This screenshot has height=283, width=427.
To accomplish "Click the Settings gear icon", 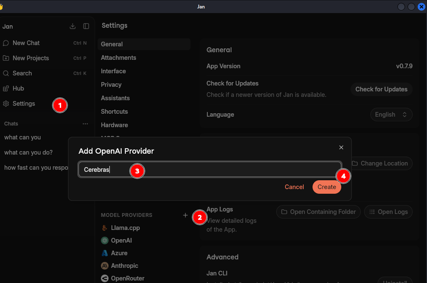I will coord(6,104).
